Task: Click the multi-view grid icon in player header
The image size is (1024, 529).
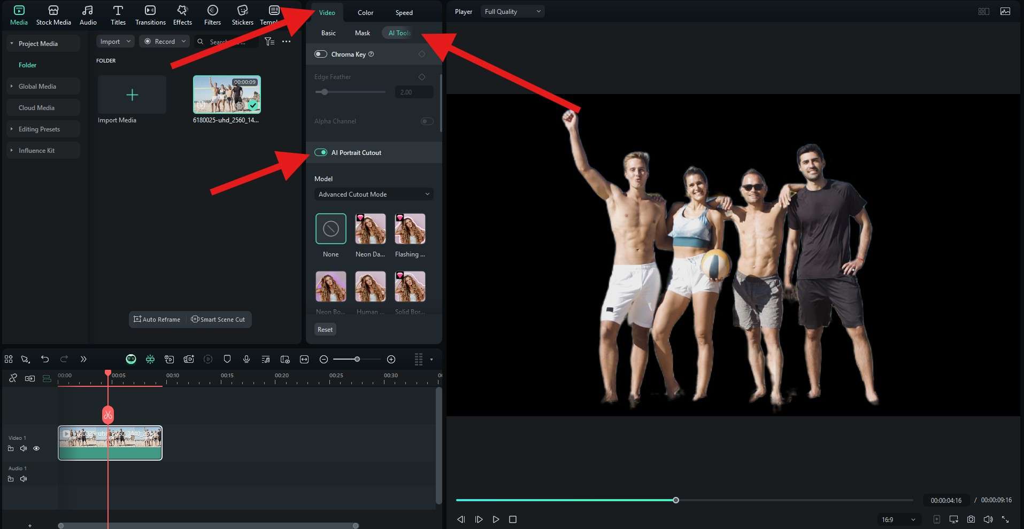Action: pyautogui.click(x=983, y=11)
